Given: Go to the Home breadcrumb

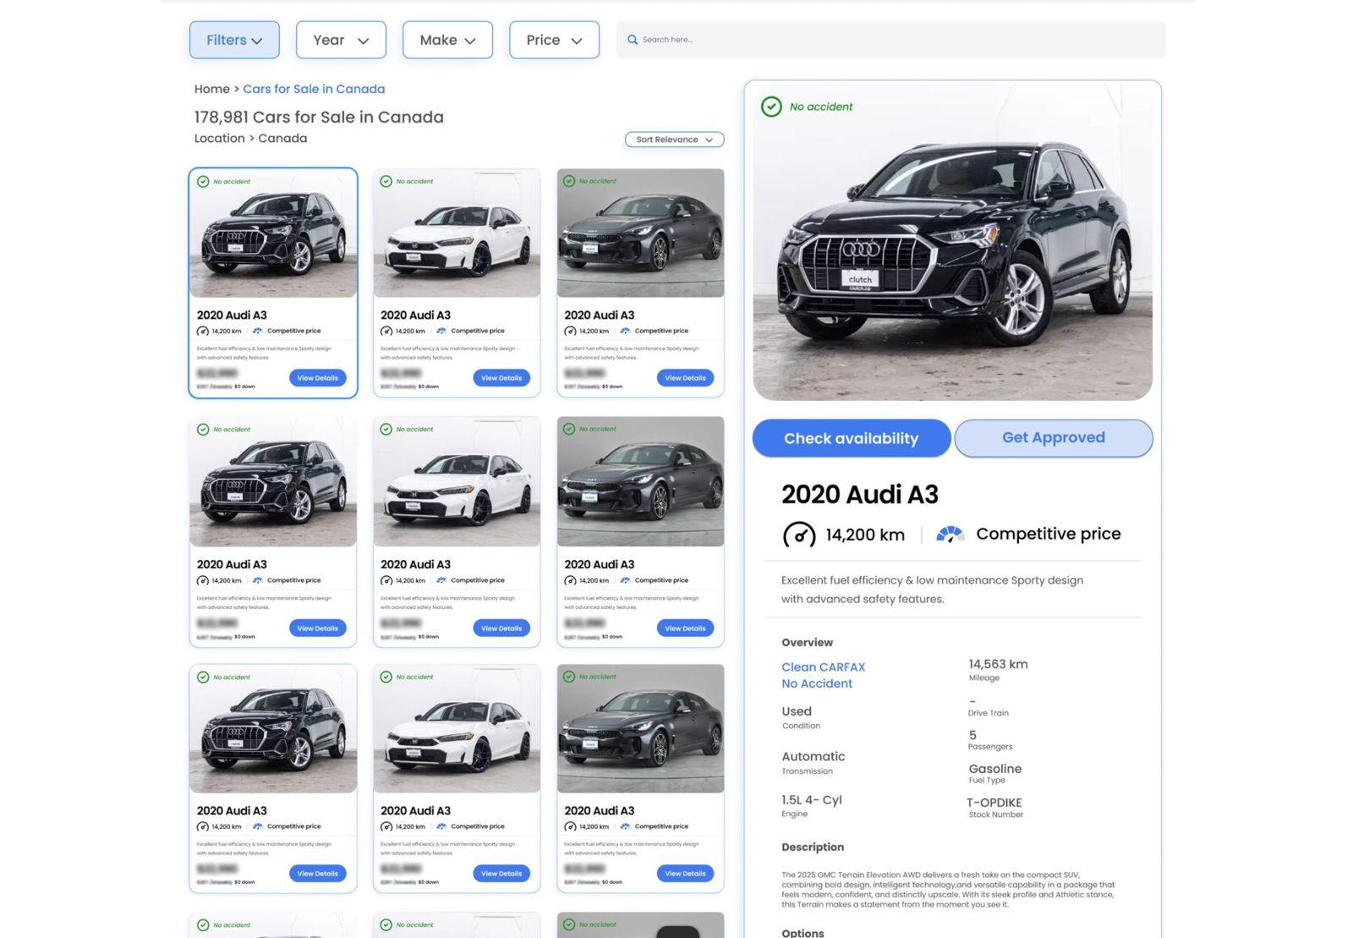Looking at the screenshot, I should click(x=211, y=89).
